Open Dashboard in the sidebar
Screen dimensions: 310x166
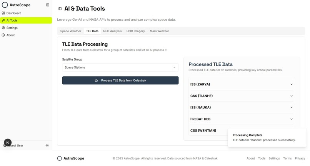(x=26, y=13)
